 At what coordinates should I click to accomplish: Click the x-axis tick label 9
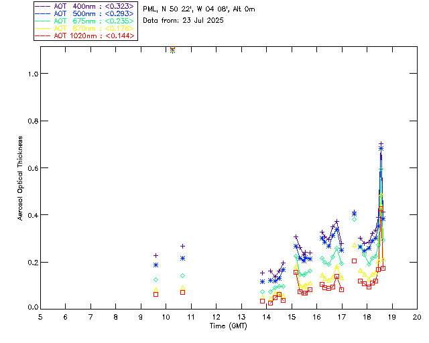pyautogui.click(x=141, y=317)
